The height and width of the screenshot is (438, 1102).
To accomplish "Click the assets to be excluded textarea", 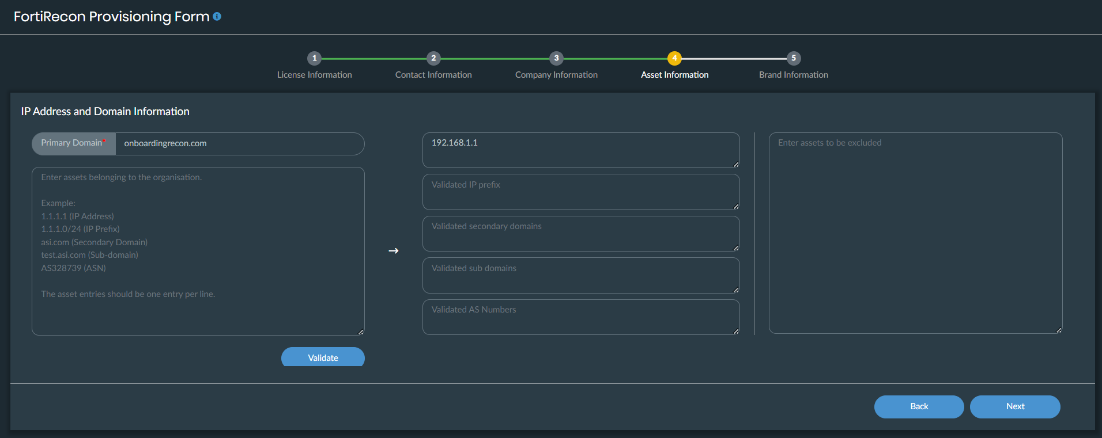I will [916, 233].
